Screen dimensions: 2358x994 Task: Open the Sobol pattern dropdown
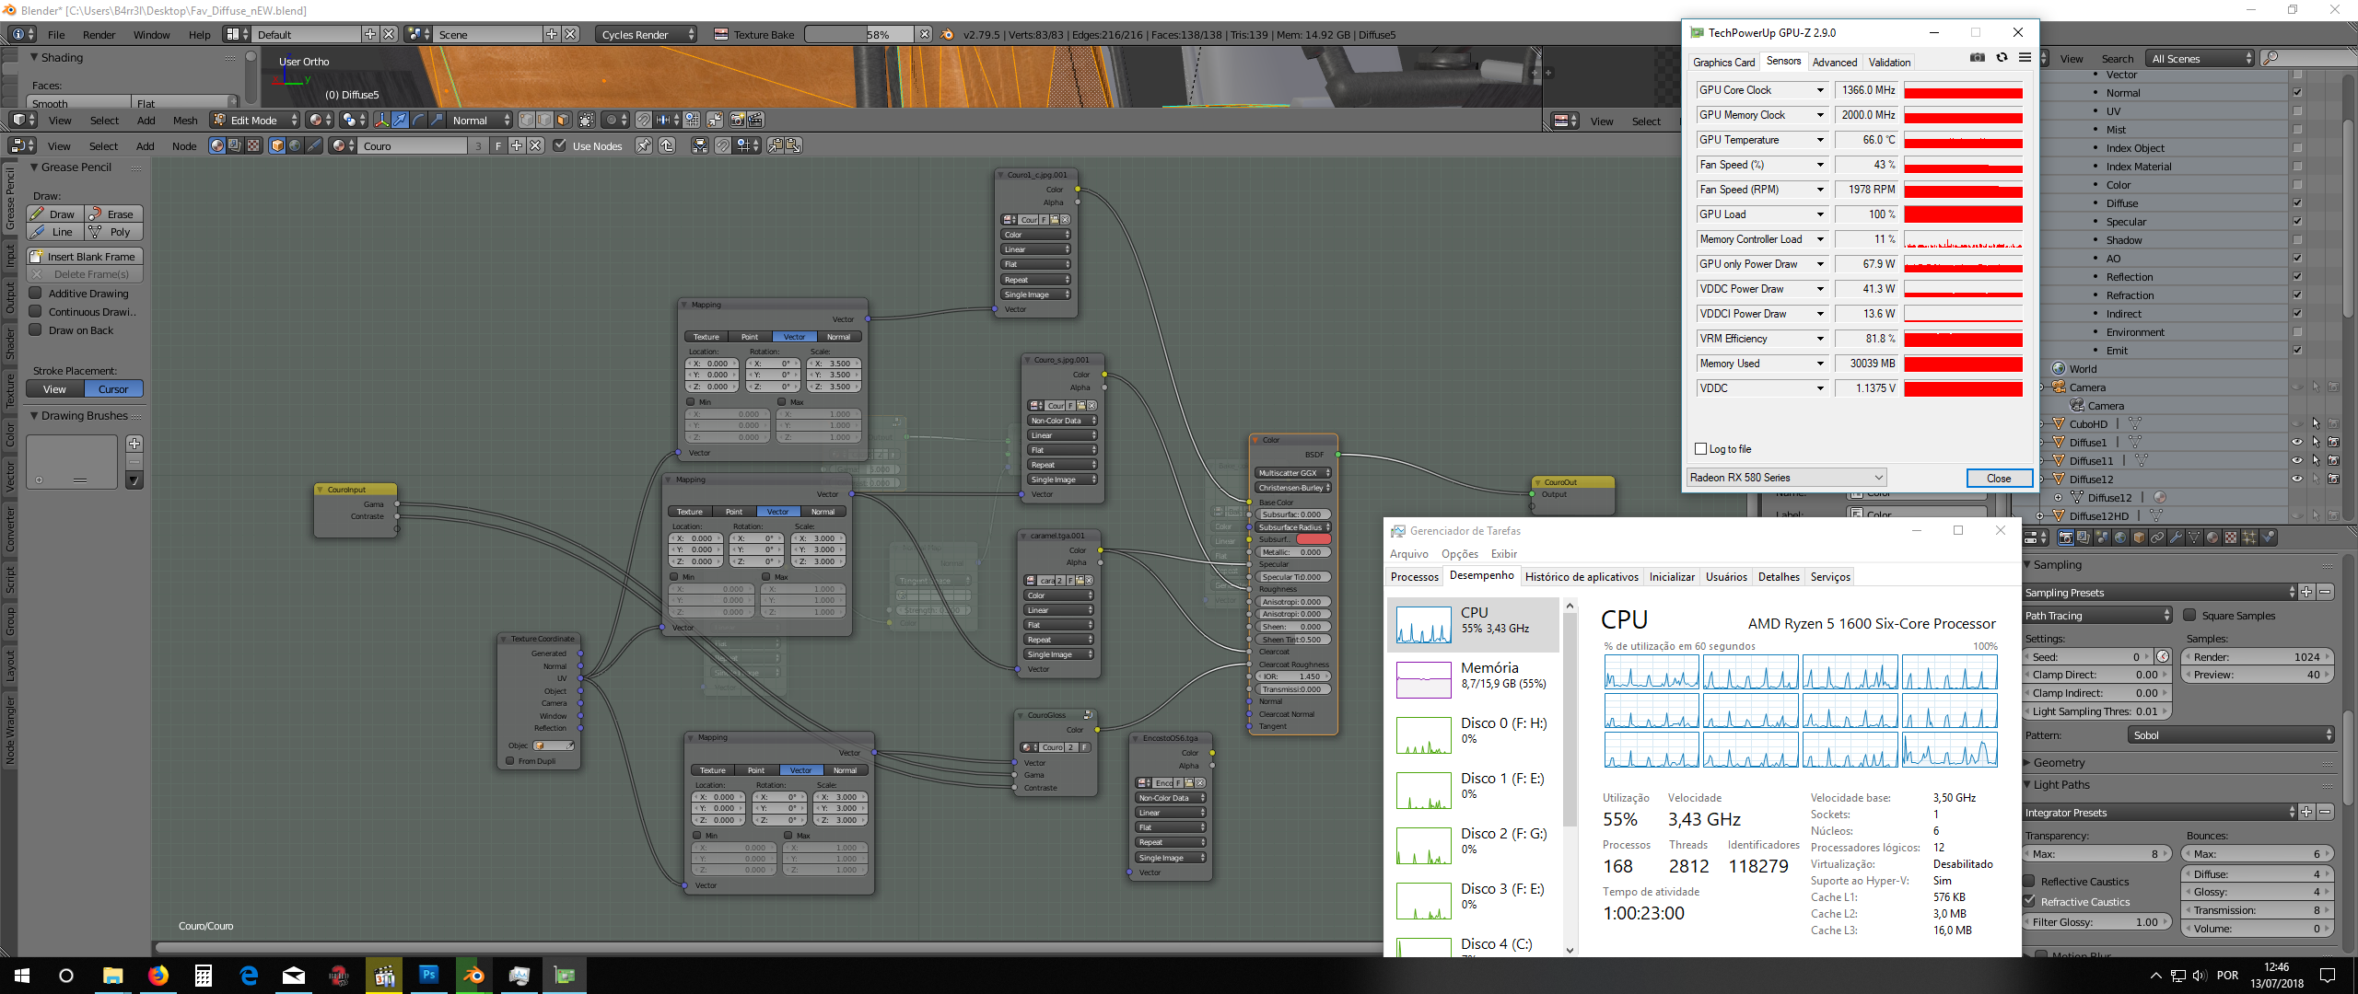click(x=2231, y=735)
